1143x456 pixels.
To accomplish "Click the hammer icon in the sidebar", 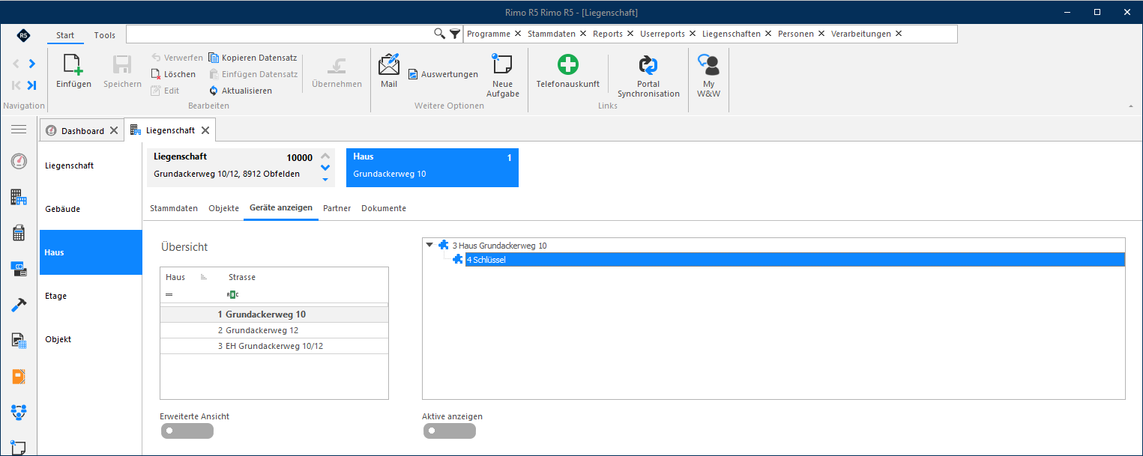I will (x=19, y=305).
